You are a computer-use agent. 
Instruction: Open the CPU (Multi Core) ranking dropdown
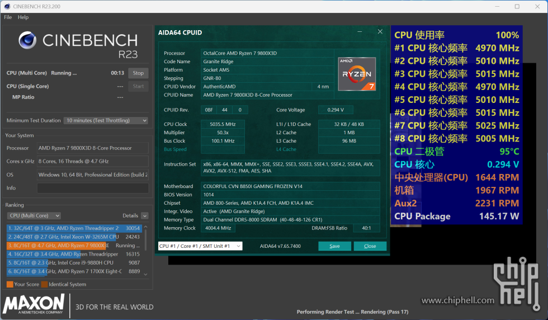[x=34, y=216]
